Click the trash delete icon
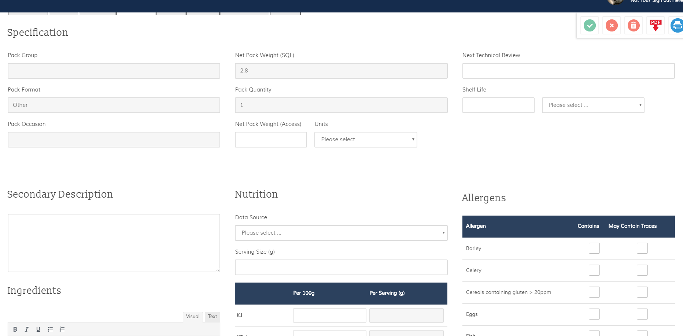Image resolution: width=683 pixels, height=336 pixels. pos(634,25)
